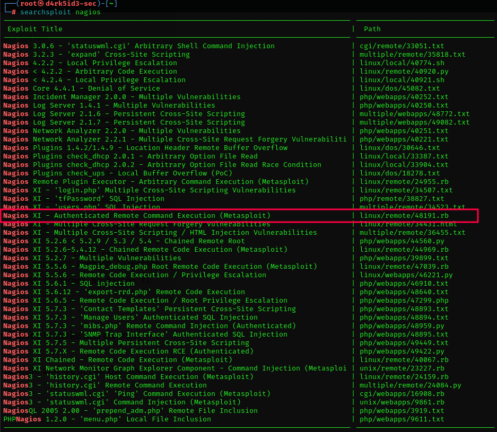Viewport: 497px width, 432px height.
Task: Click the path multiple/remote/24084.py
Action: coord(410,385)
